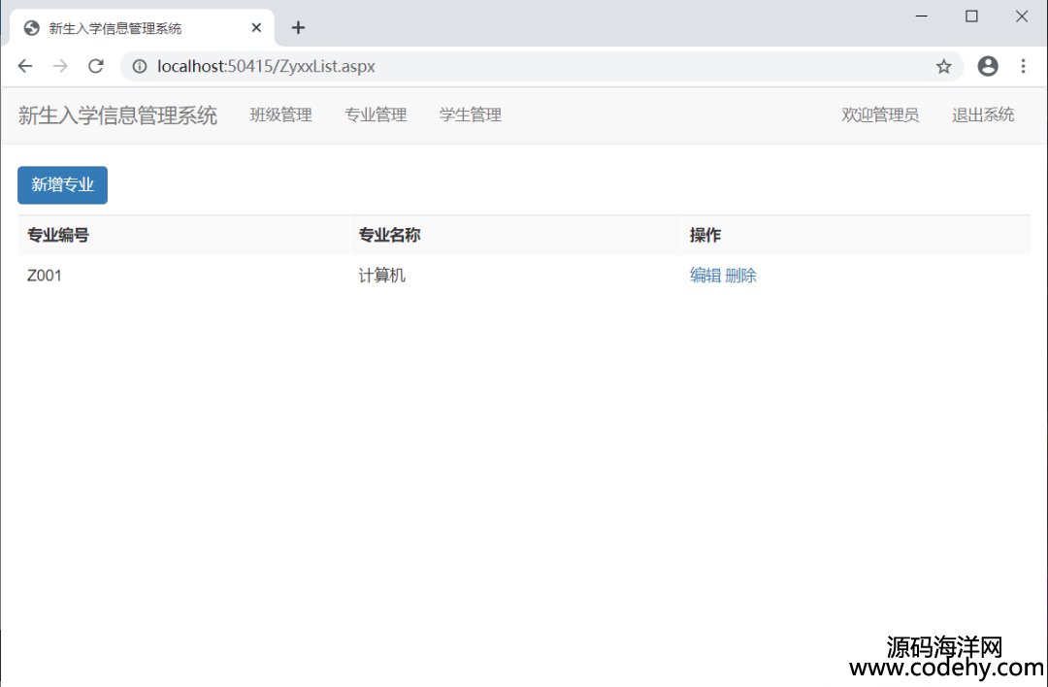Image resolution: width=1048 pixels, height=687 pixels.
Task: Click 退出系统 to log out
Action: tap(983, 114)
